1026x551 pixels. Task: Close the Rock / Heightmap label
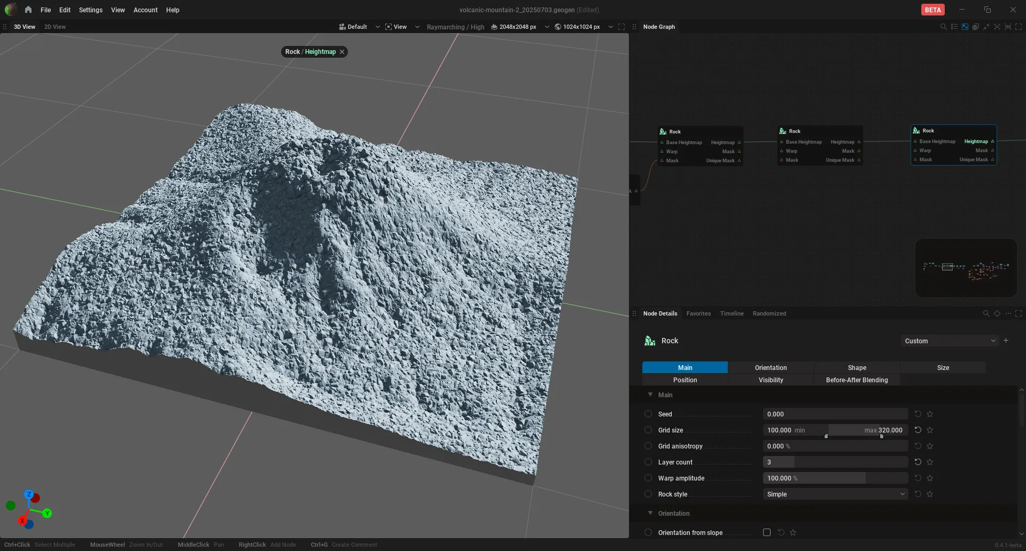coord(342,52)
